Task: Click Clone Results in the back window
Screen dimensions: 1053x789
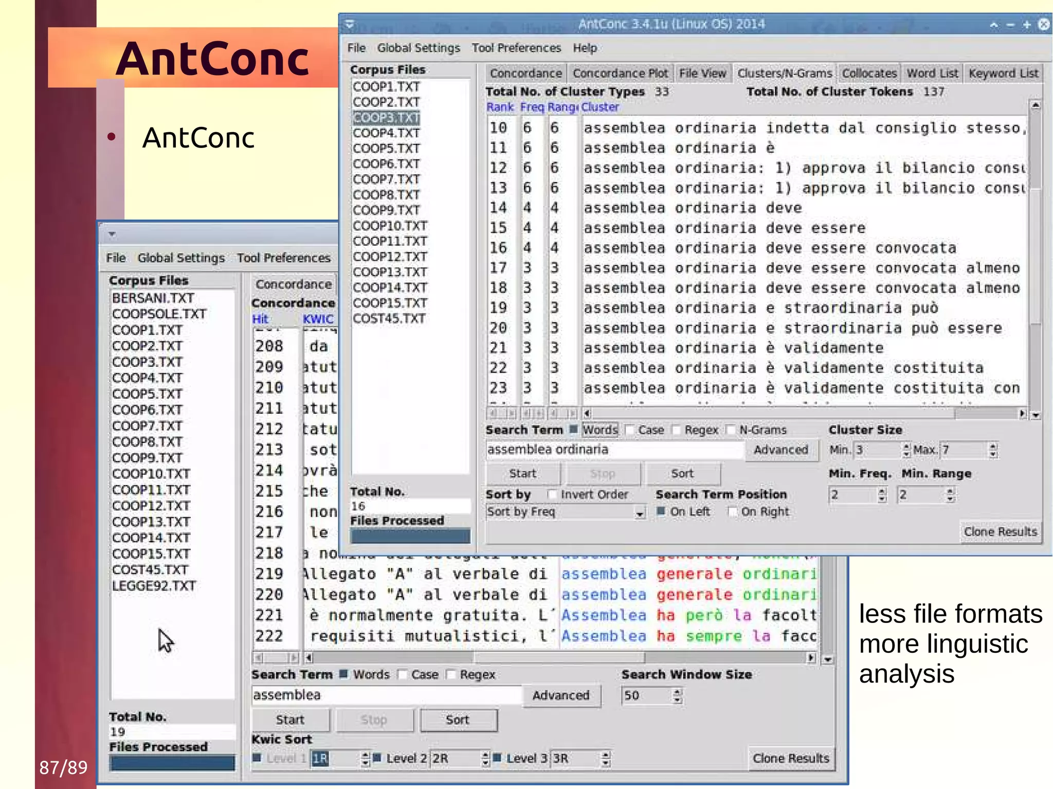Action: pyautogui.click(x=791, y=758)
